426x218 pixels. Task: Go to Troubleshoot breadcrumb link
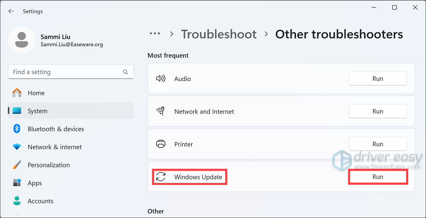(x=219, y=34)
